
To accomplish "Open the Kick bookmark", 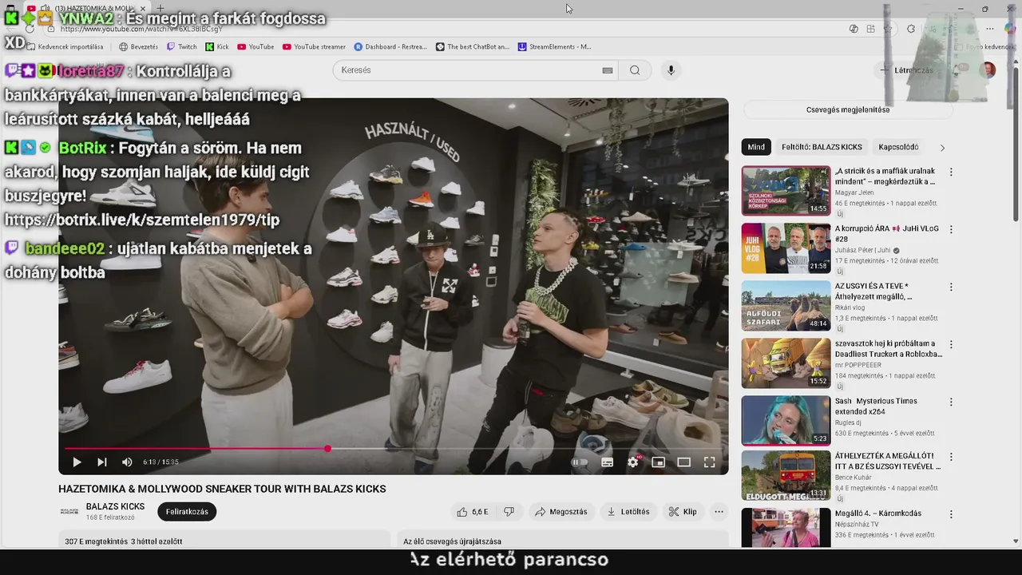I will [x=217, y=46].
